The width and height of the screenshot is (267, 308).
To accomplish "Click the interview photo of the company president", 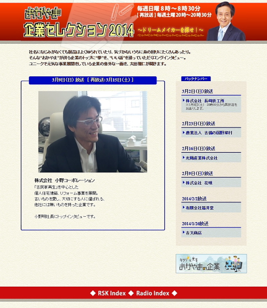I will pyautogui.click(x=93, y=132).
